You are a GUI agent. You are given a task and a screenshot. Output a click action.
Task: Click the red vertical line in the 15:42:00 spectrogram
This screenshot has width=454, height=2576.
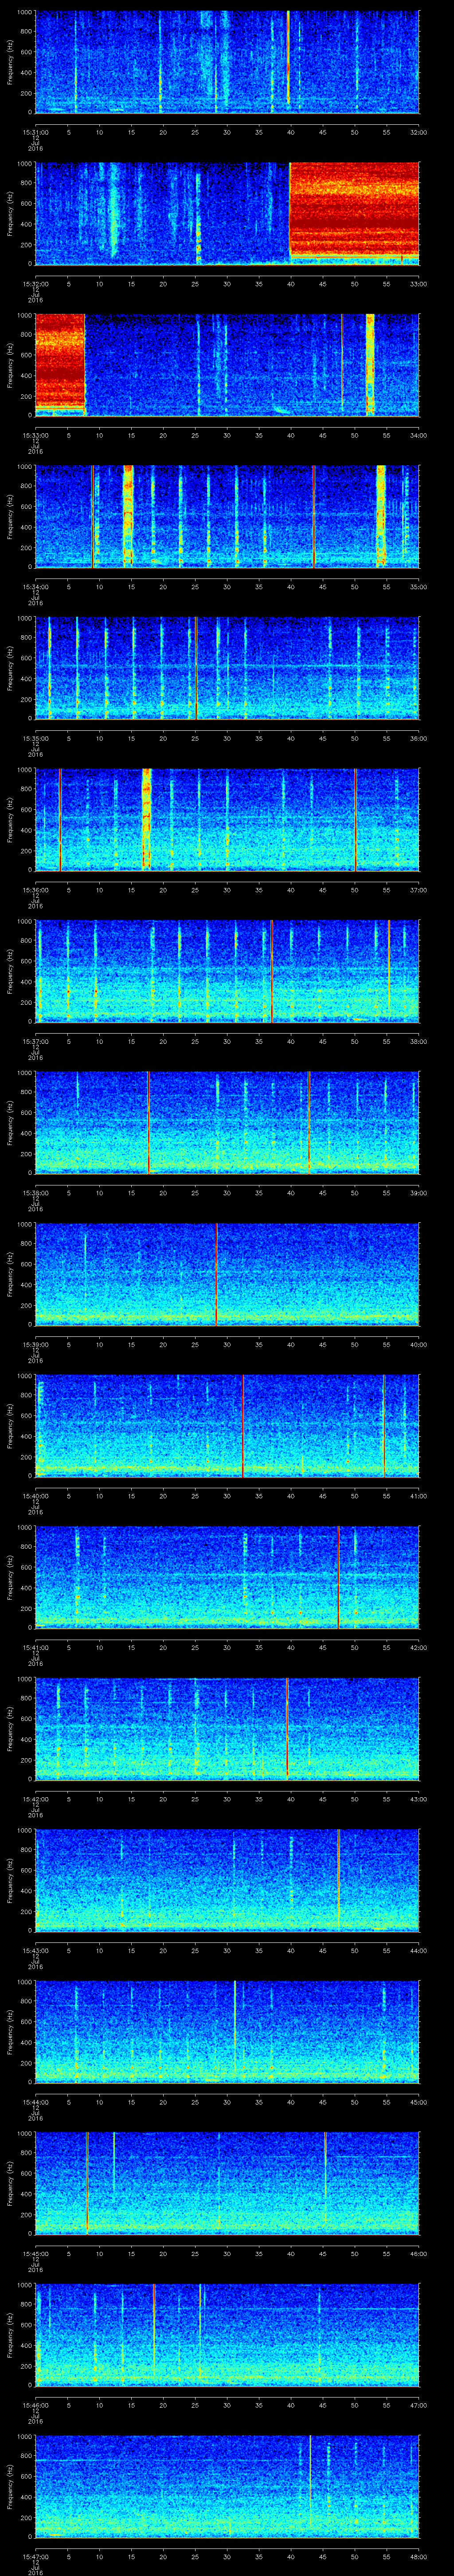[287, 1728]
